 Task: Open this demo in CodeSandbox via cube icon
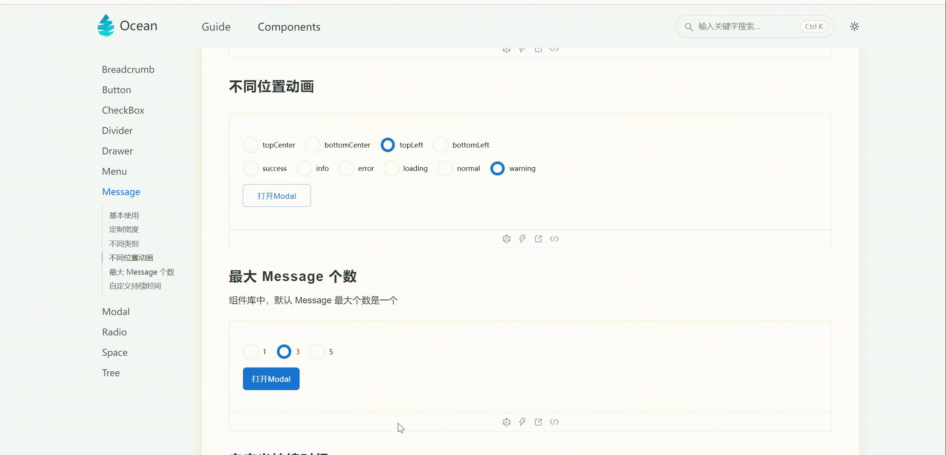[x=506, y=238]
